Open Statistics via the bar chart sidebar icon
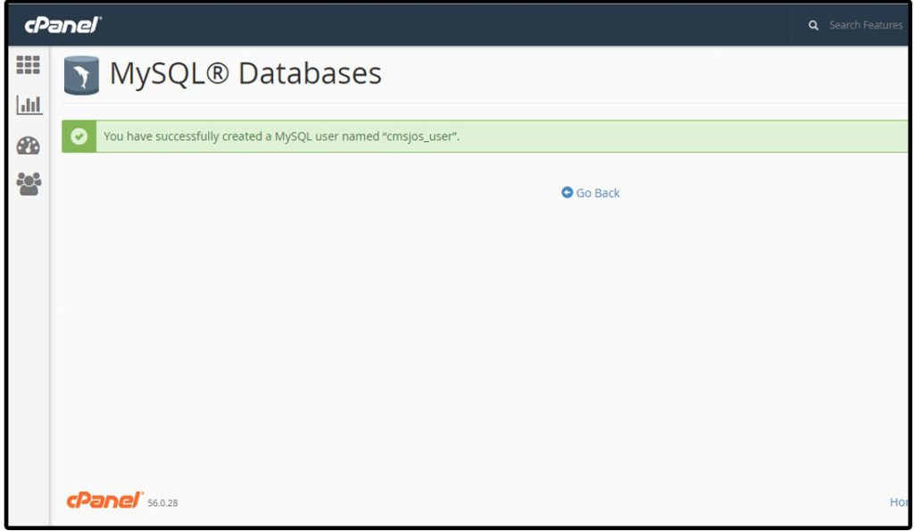 pyautogui.click(x=29, y=104)
